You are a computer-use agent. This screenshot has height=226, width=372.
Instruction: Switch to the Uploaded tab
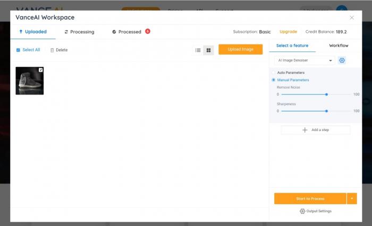coord(33,32)
